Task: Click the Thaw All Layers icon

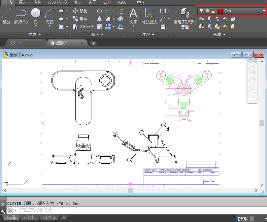Action: [217, 27]
